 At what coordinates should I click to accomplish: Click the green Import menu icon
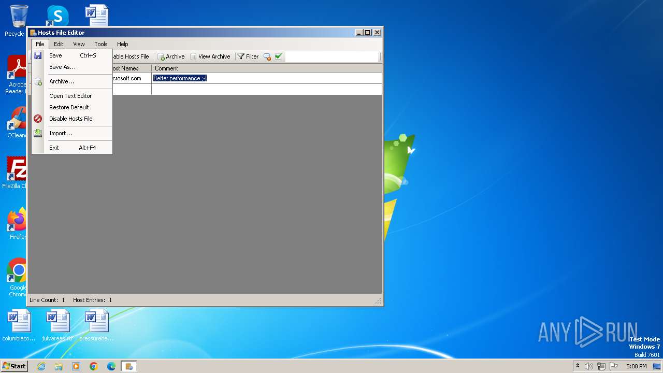click(x=38, y=133)
